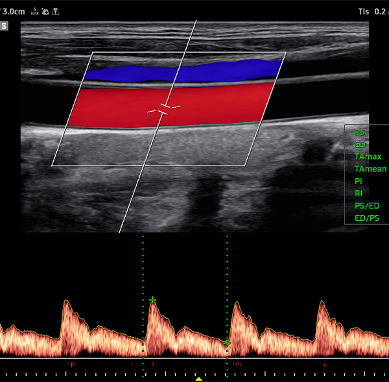Click the transducer icon in top bar

point(56,11)
